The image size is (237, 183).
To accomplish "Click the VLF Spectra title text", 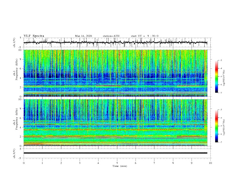I will 34,36.
